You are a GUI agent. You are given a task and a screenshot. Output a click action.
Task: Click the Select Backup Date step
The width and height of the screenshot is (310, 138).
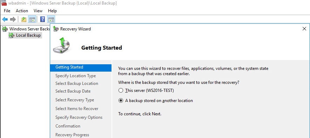[73, 91]
